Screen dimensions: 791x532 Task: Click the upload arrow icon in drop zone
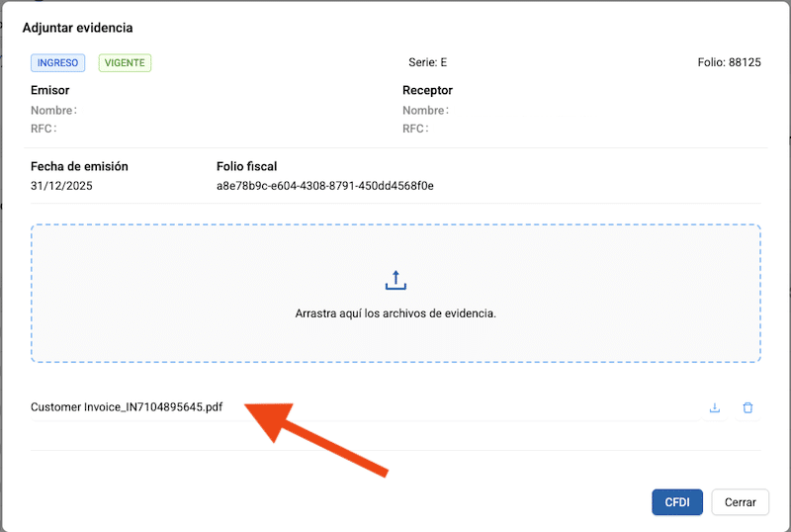(395, 280)
